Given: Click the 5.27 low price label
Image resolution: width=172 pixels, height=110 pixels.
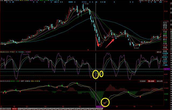Looking at the screenshot, I should click(x=137, y=48).
